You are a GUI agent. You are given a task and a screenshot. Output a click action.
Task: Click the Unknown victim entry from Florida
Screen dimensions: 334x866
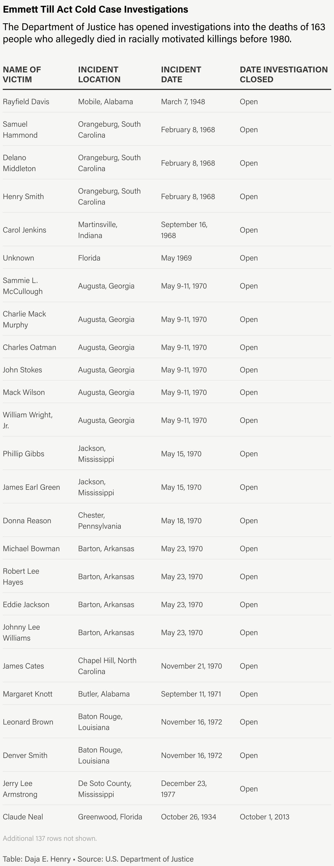(x=18, y=258)
